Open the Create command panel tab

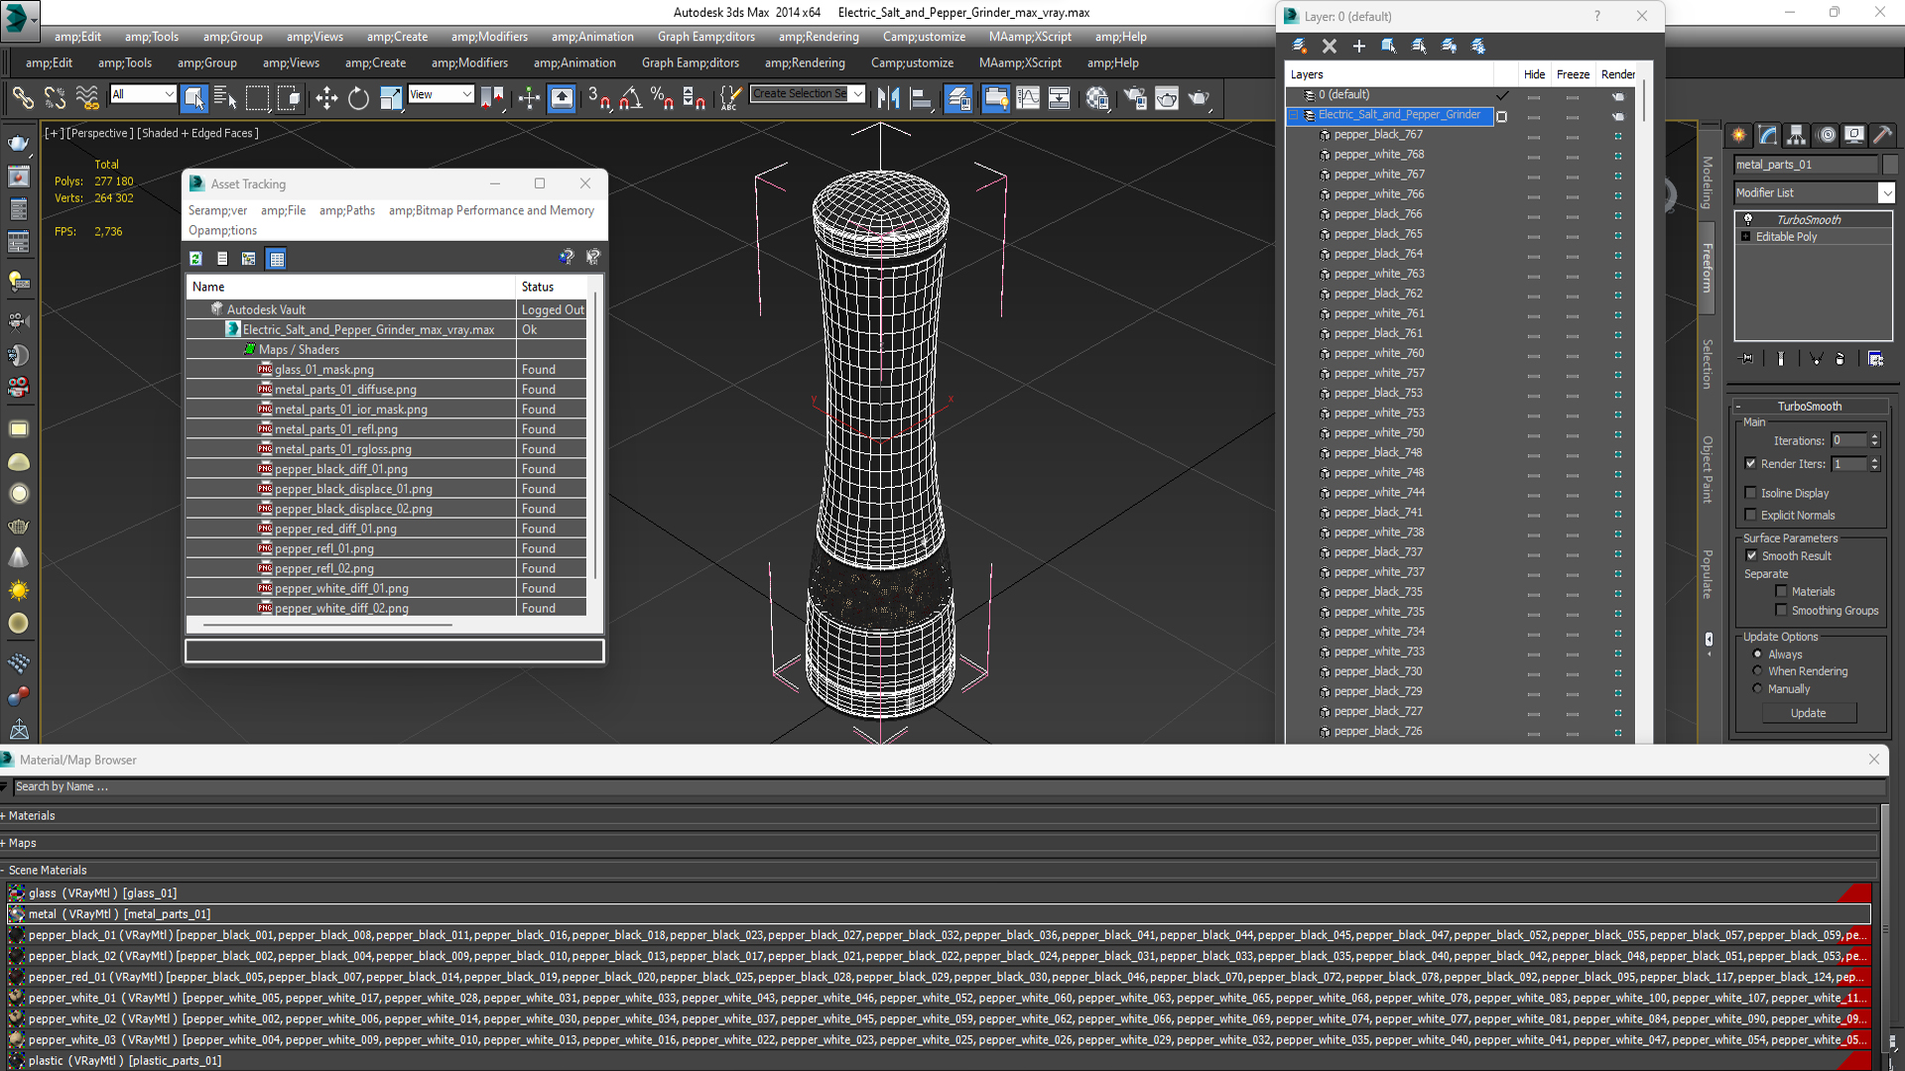tap(1739, 135)
